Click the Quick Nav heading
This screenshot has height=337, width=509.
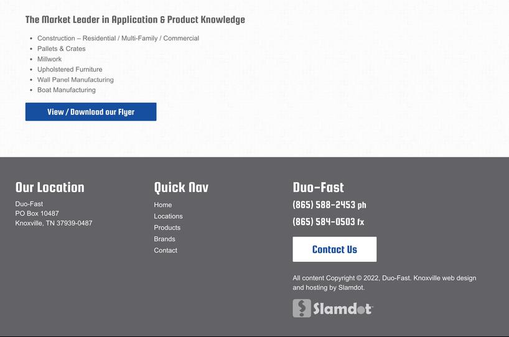click(x=181, y=188)
